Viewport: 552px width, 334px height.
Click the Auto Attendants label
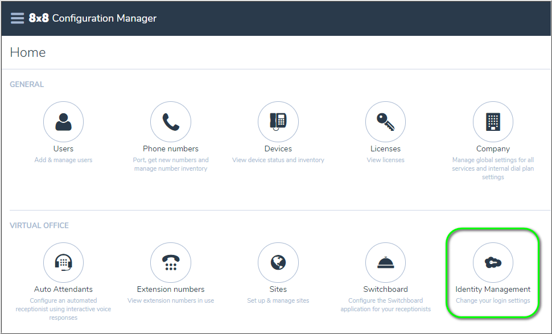click(63, 289)
